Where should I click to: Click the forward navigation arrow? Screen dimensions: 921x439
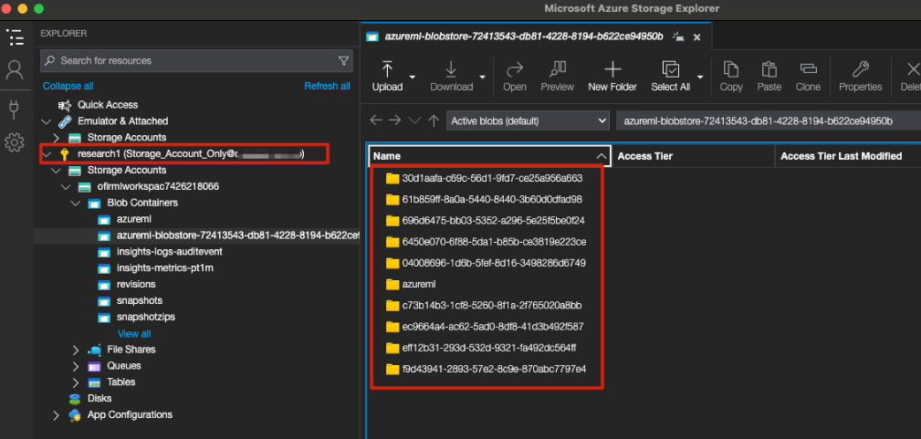[394, 120]
